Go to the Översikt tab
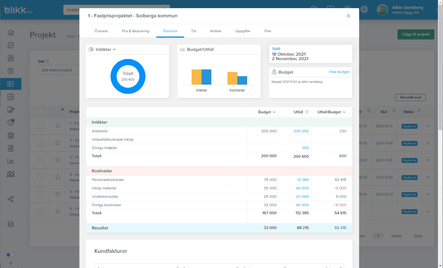This screenshot has width=443, height=268. point(101,31)
